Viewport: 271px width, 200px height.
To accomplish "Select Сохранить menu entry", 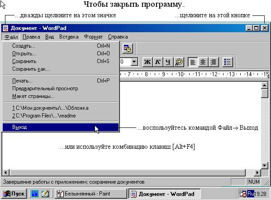I will click(61, 61).
